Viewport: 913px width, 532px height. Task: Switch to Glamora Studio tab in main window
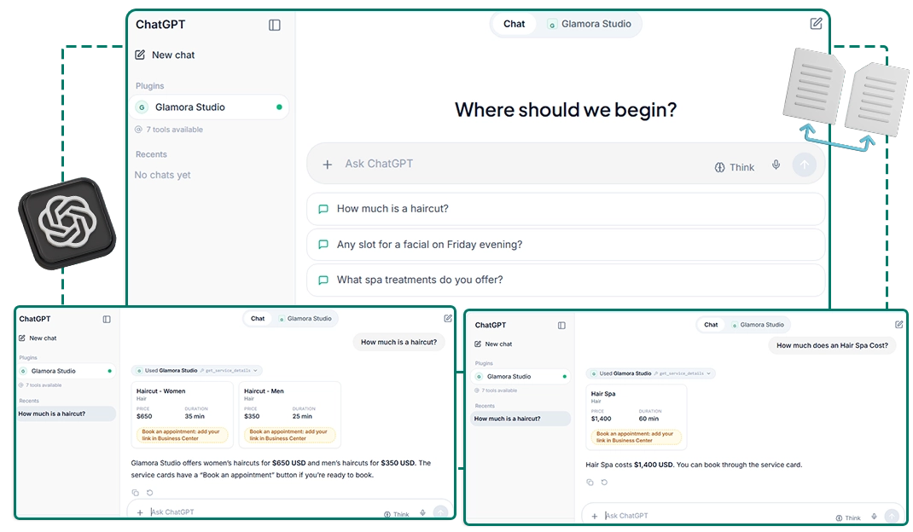coord(590,24)
